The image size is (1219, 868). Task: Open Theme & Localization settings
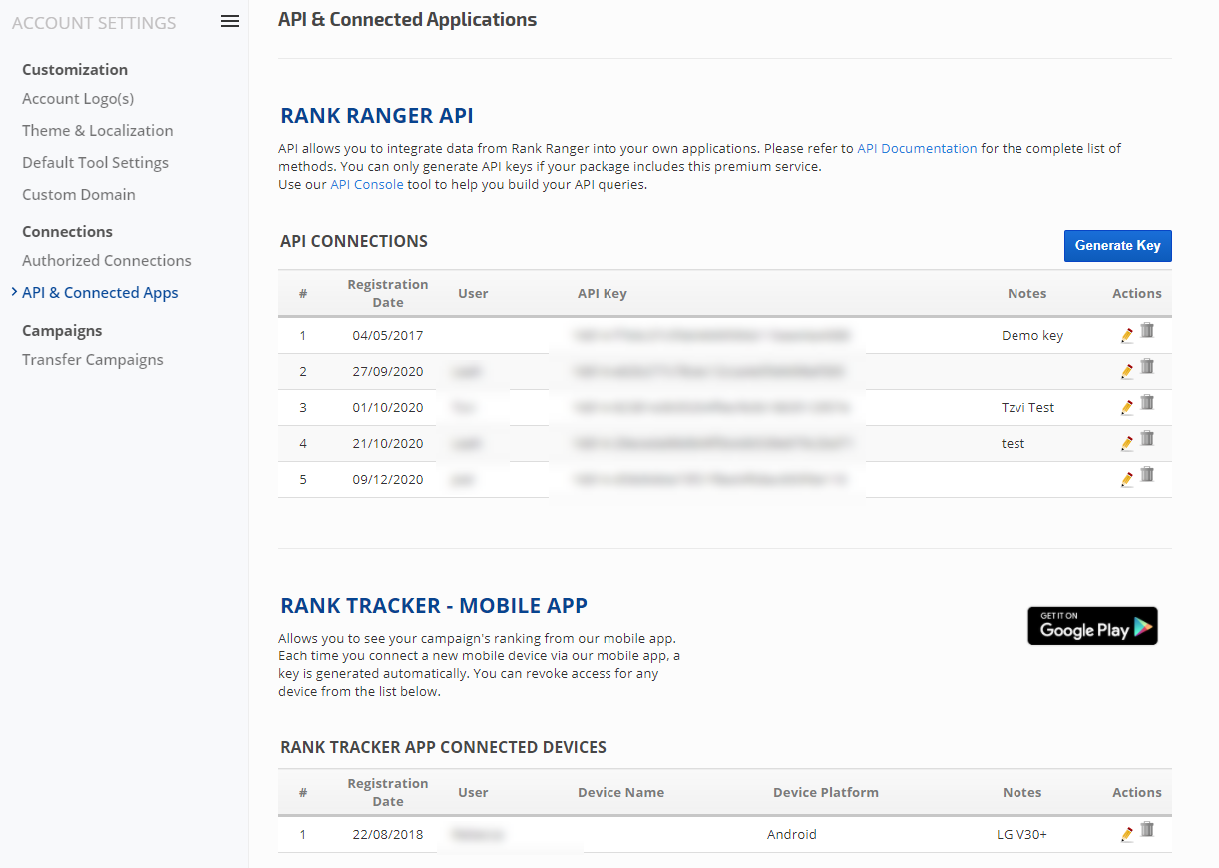coord(97,131)
